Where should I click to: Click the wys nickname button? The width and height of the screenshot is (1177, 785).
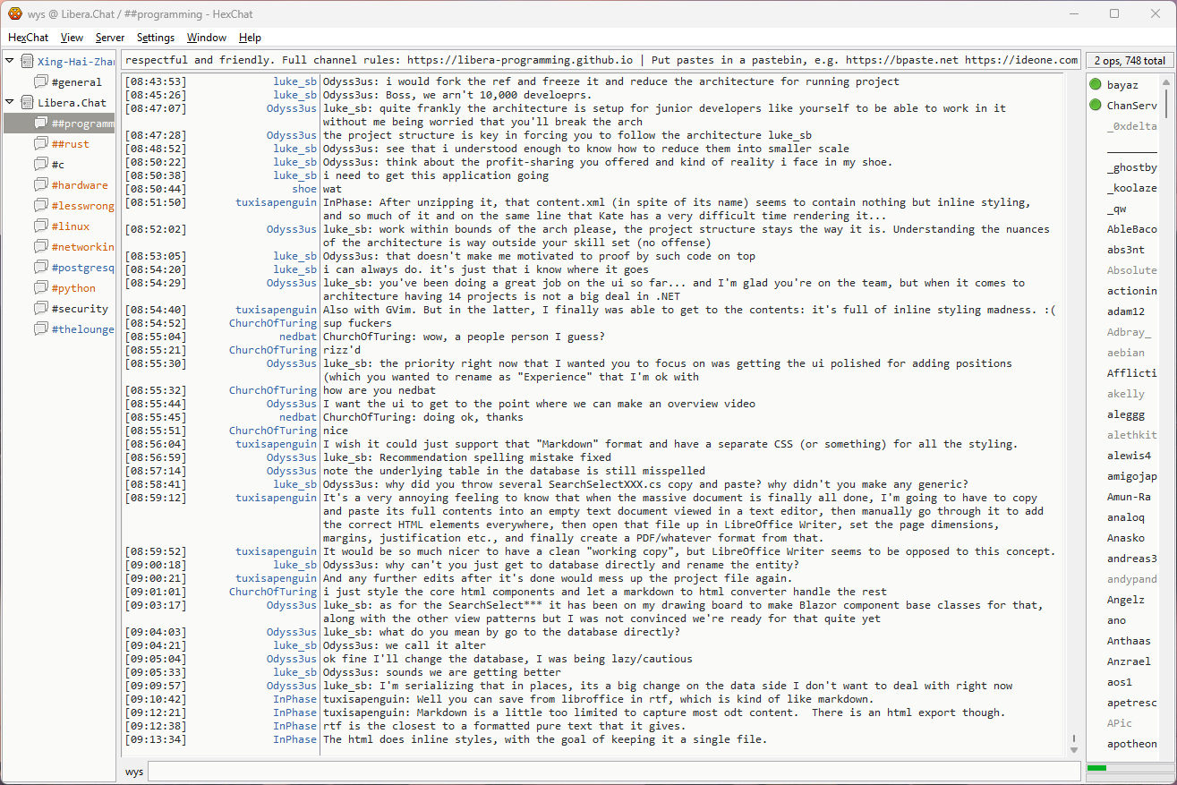coord(134,772)
